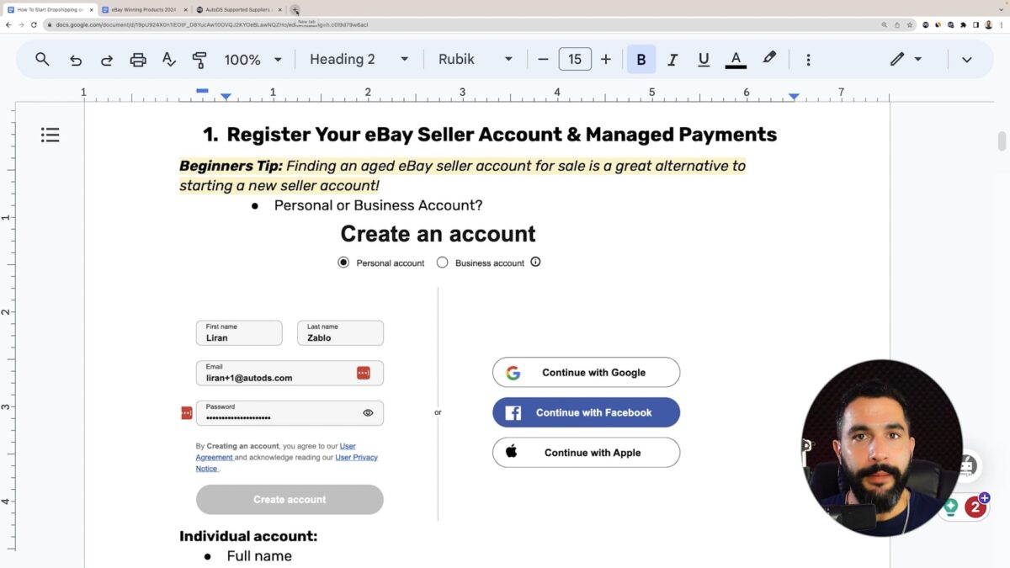Open the User Privacy Notice link
Viewport: 1010px width, 568px height.
point(287,463)
